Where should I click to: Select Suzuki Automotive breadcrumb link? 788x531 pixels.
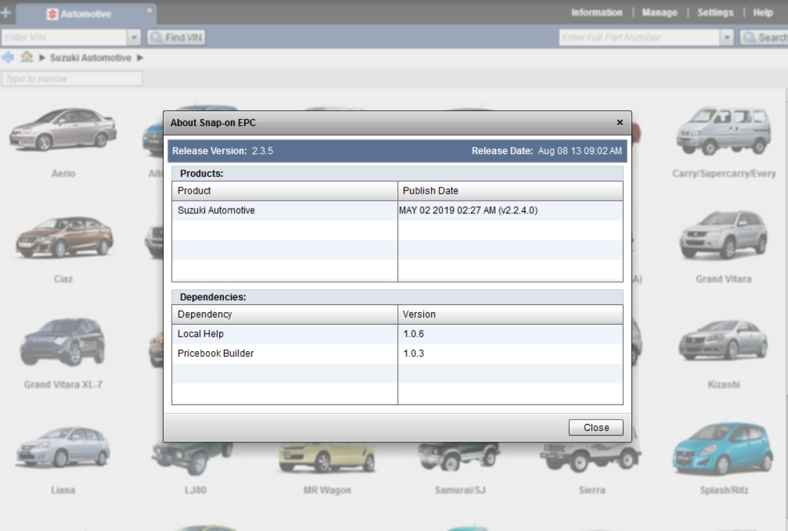coord(90,58)
